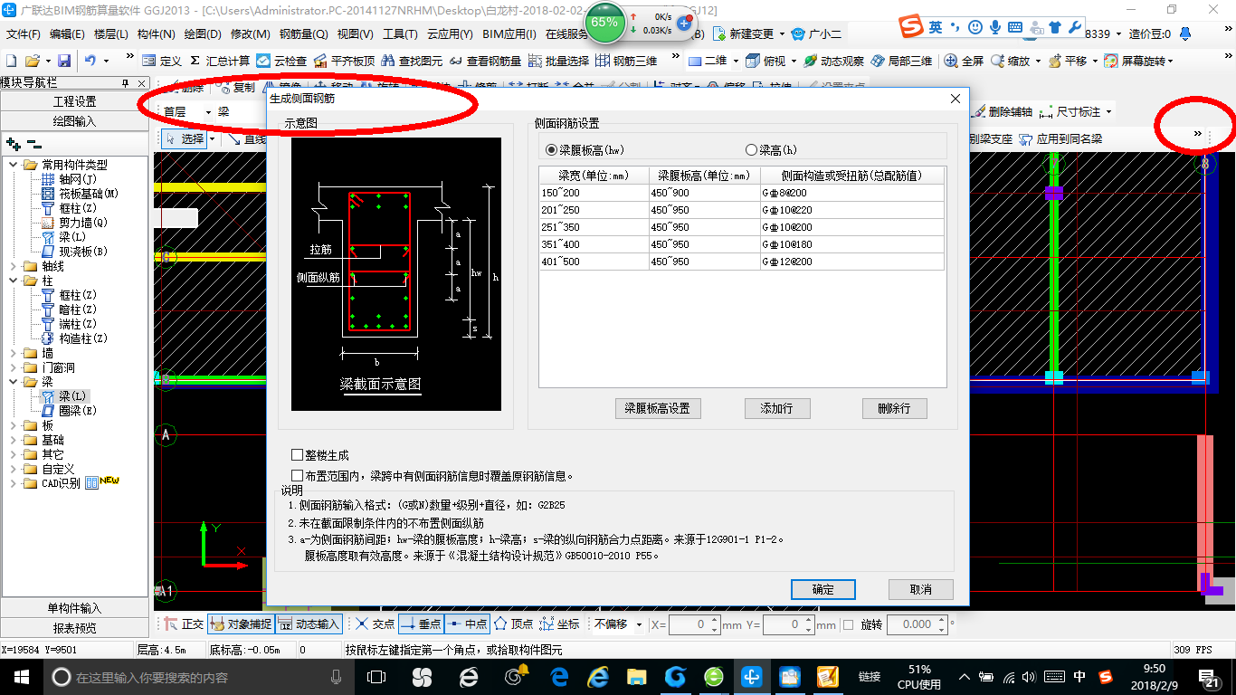Select 剪力墙(Q) in component tree

coord(75,223)
